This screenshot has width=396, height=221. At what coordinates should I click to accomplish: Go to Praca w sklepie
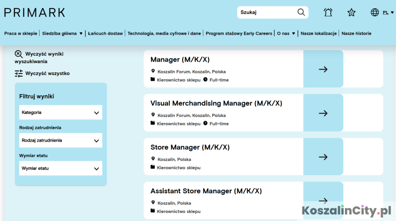[21, 34]
